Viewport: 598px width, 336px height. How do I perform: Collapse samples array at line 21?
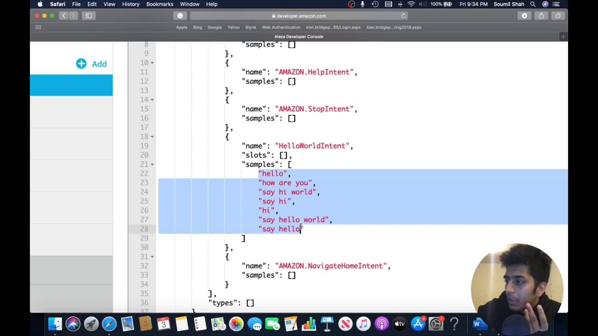coord(152,164)
